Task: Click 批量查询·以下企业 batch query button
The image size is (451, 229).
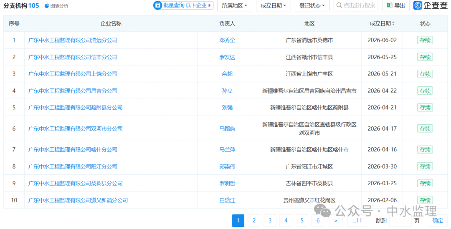Action: point(183,5)
